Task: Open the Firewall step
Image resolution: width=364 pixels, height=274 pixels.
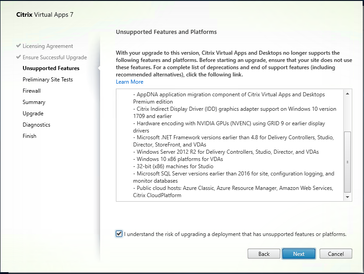Action: coord(32,90)
